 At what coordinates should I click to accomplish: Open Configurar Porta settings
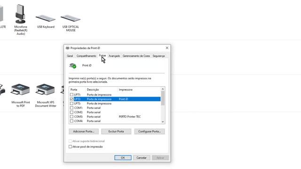click(150, 131)
